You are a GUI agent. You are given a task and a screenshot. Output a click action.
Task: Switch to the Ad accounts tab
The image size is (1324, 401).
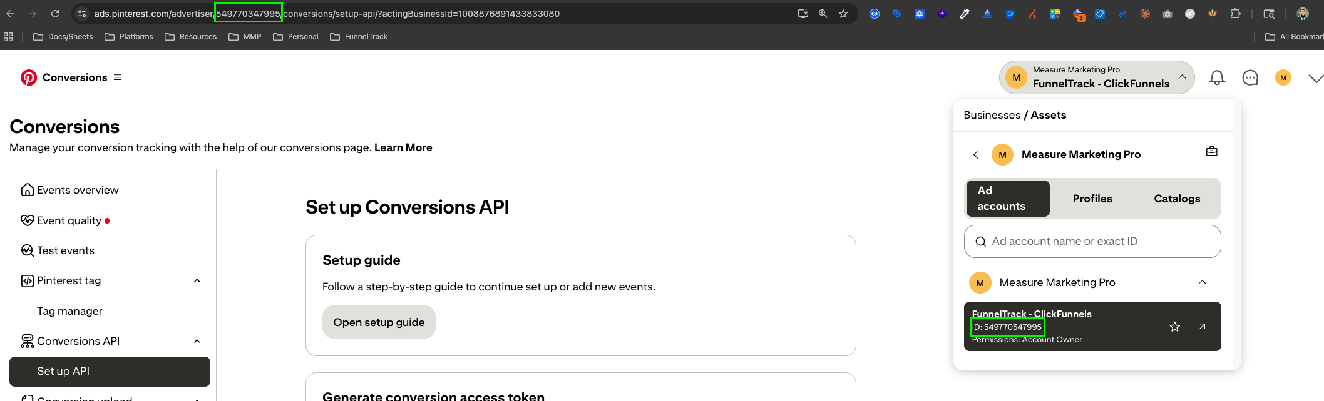point(1008,199)
